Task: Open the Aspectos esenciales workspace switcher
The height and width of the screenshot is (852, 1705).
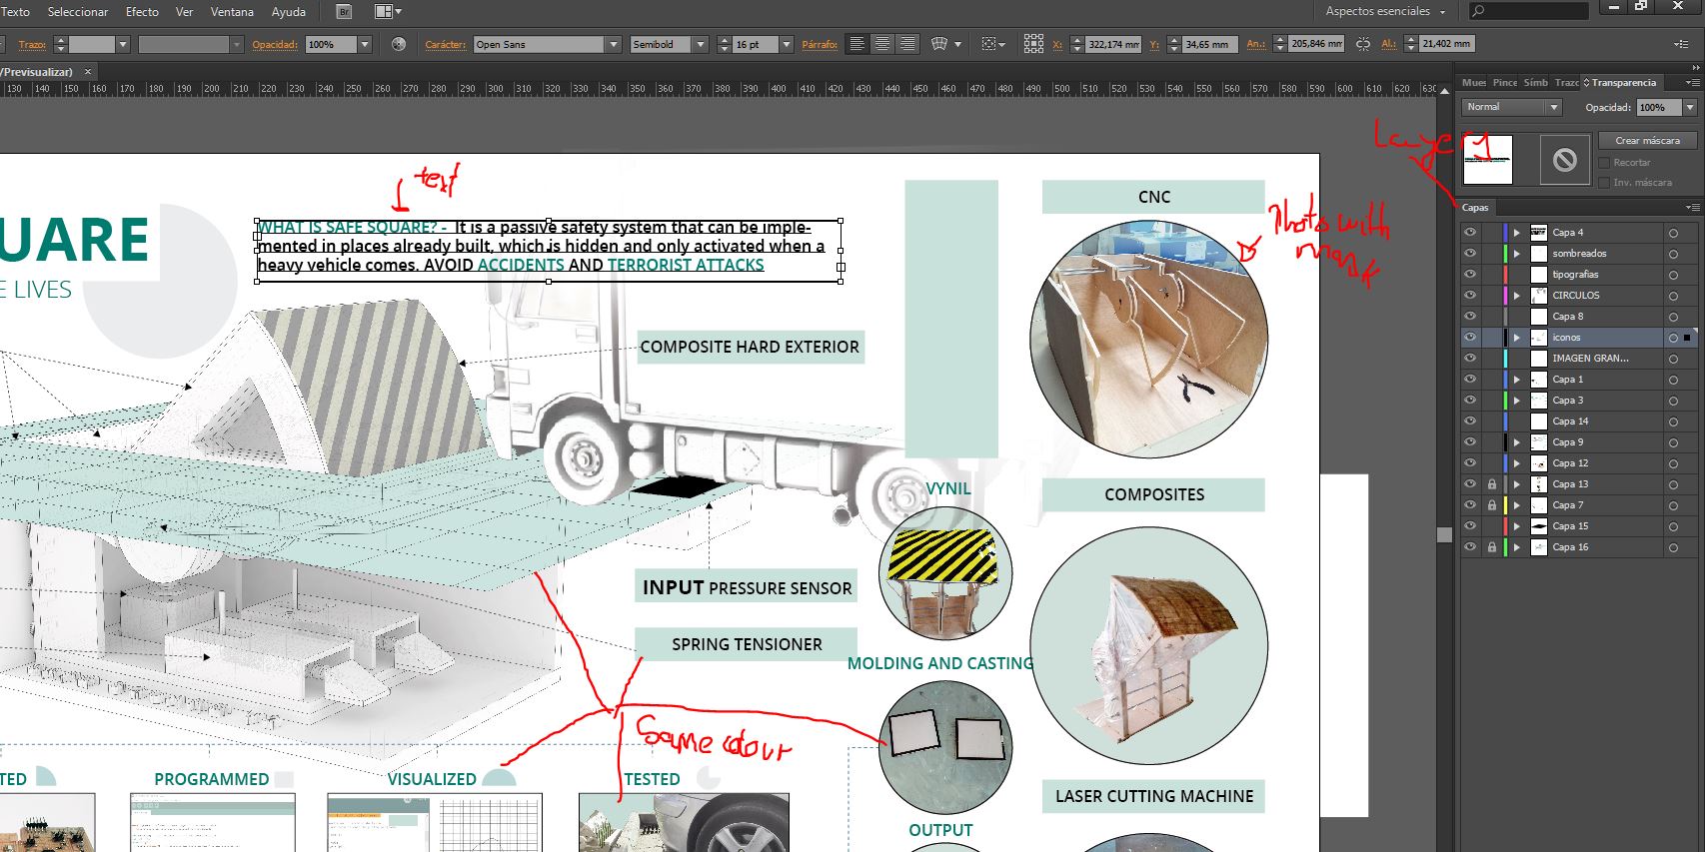Action: tap(1385, 11)
